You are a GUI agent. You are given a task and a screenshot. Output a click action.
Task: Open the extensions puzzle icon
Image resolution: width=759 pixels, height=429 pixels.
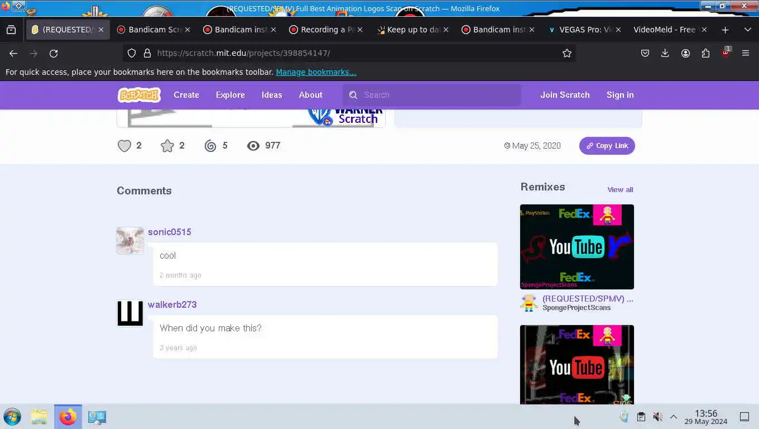point(705,53)
